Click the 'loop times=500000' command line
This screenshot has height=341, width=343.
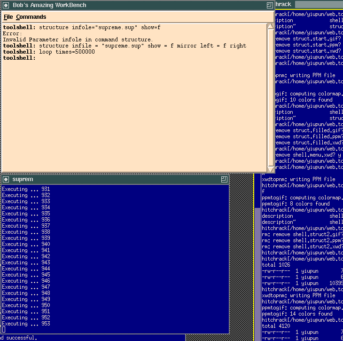click(67, 52)
